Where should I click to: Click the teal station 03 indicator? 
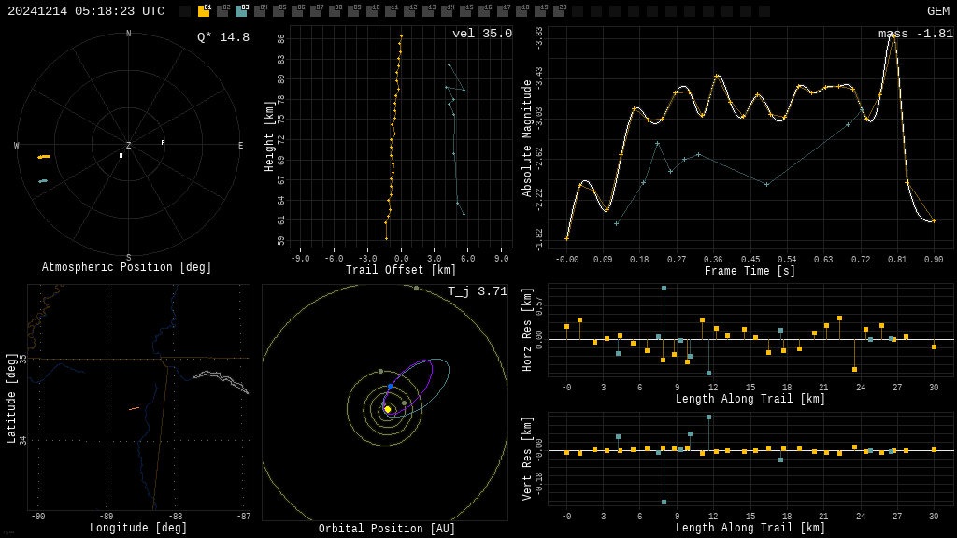pos(241,11)
